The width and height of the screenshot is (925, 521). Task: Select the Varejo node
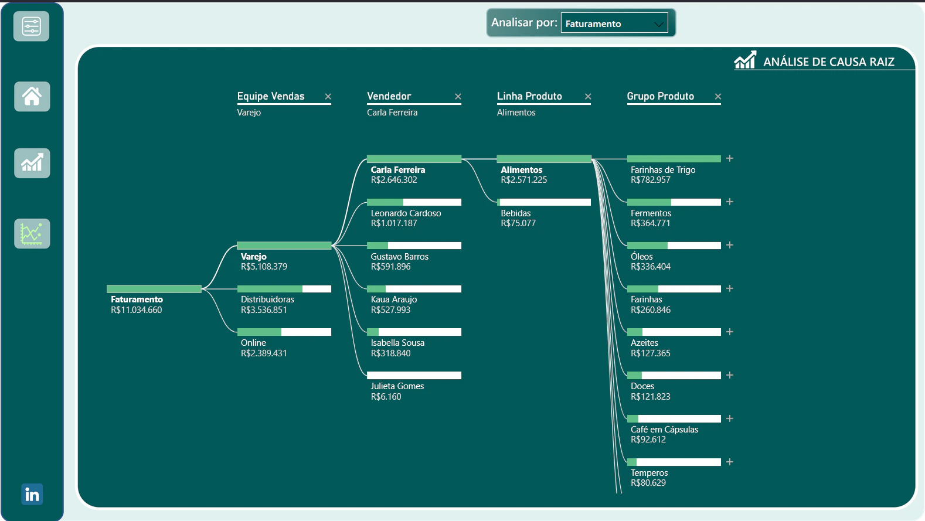click(x=284, y=257)
